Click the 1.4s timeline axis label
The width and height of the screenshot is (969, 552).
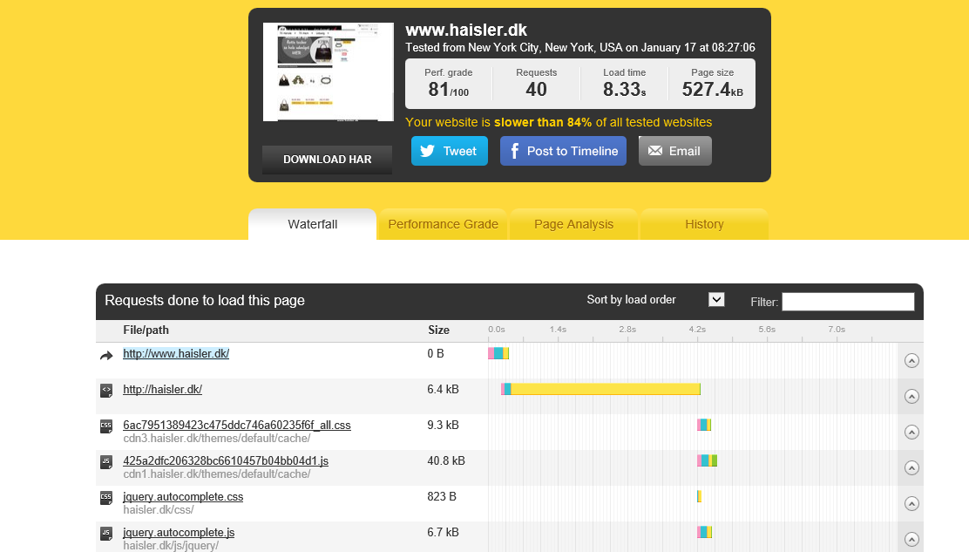[x=558, y=330]
